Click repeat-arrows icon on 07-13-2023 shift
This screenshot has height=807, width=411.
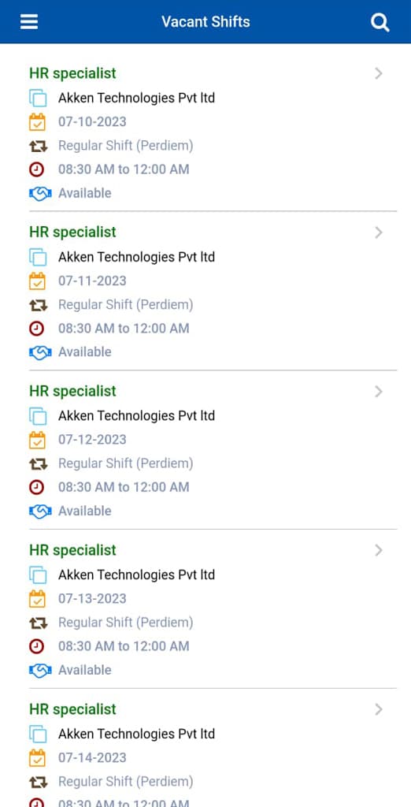point(38,623)
